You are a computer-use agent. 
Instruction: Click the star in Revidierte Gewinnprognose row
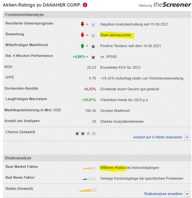click(x=93, y=25)
